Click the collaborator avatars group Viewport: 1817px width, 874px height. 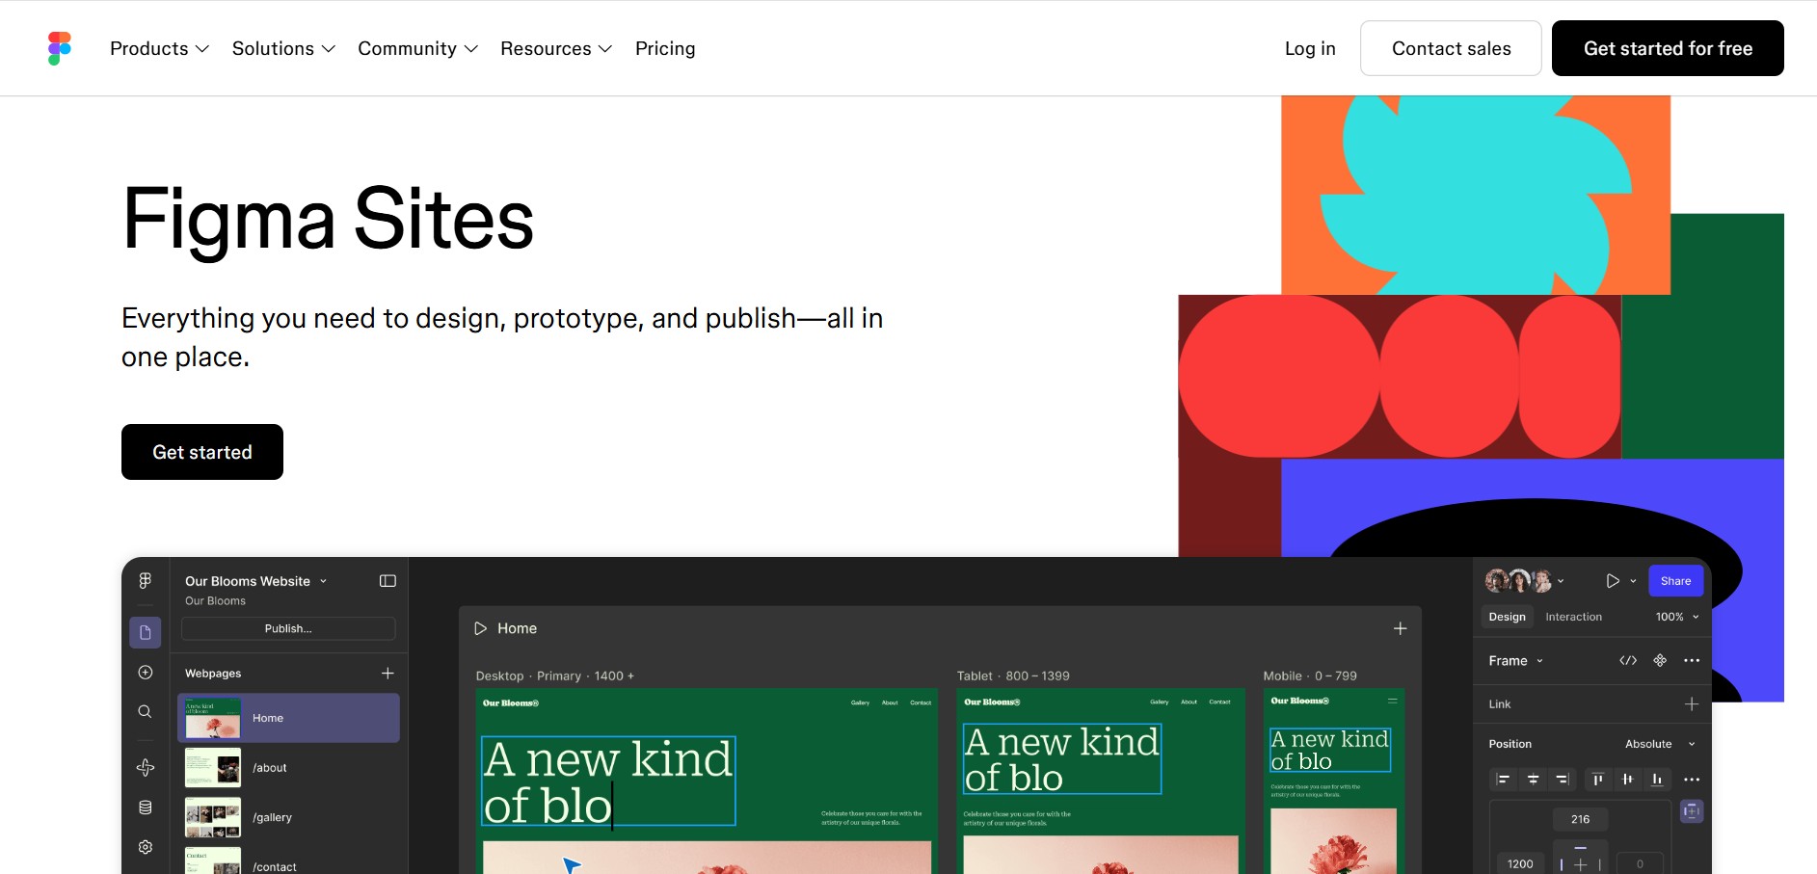coord(1518,581)
